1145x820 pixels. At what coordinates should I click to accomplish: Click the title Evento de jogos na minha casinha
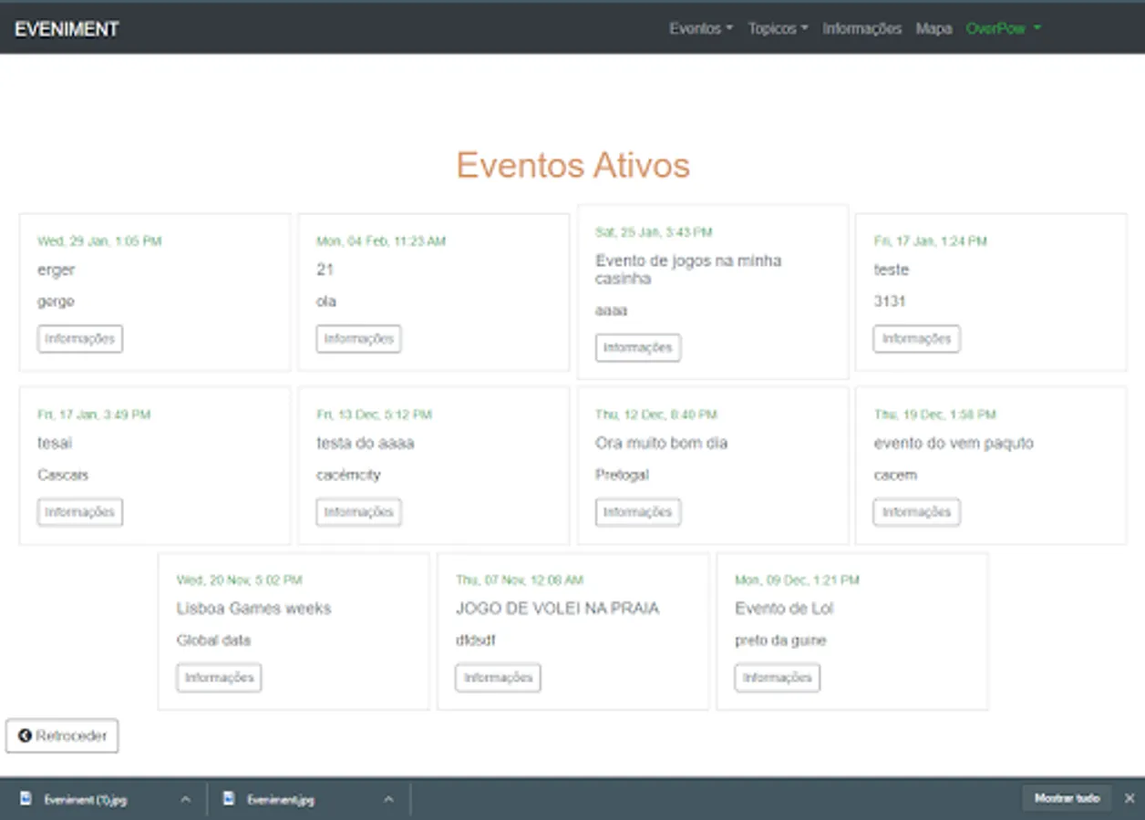click(688, 270)
